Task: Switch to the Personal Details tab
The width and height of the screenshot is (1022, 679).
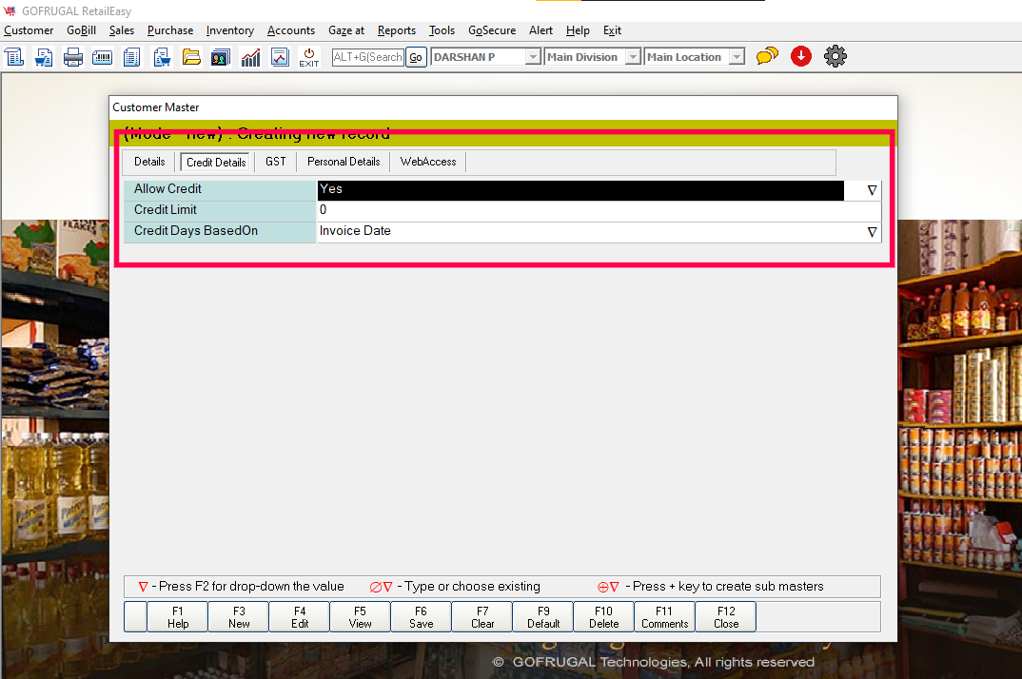Action: coord(344,162)
